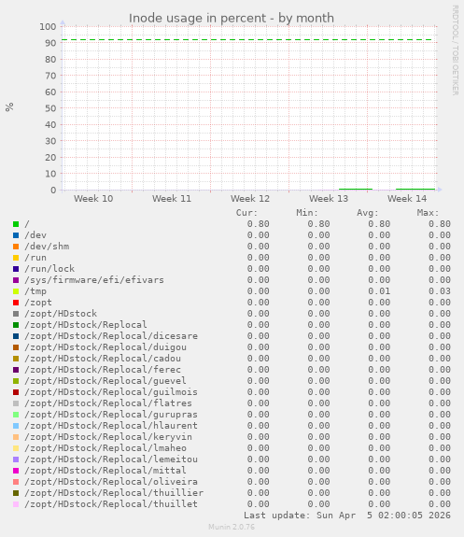This screenshot has height=537, width=464.
Task: Select the /zopt/HDstock/Replocal/keryvin label
Action: coord(108,437)
